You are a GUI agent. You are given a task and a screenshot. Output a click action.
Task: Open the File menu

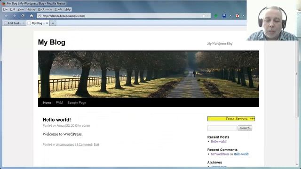(x=5, y=9)
